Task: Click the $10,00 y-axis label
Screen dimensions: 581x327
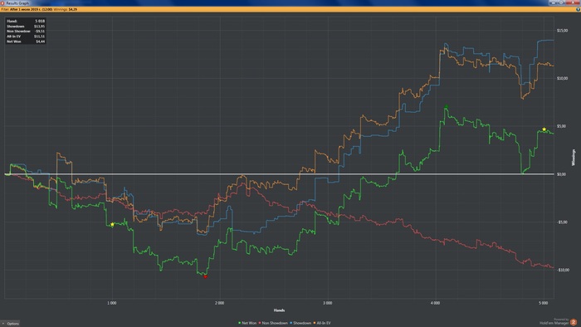Action: pyautogui.click(x=562, y=78)
